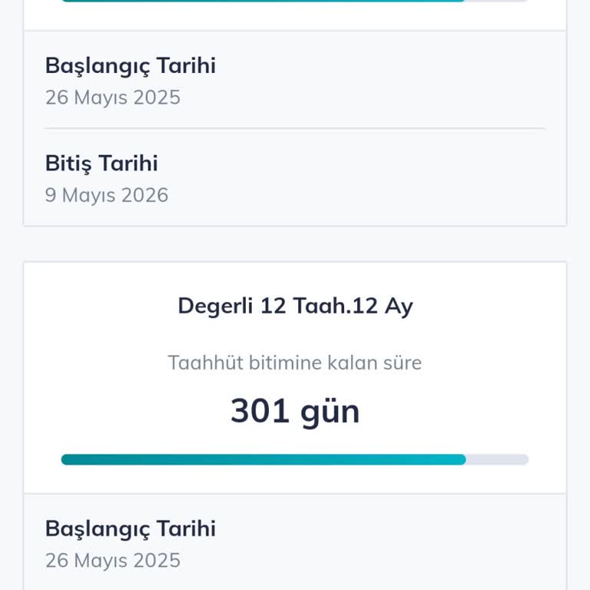
Task: Select 26 Mayıs 2025 date in Degerli 12 card
Action: click(113, 561)
